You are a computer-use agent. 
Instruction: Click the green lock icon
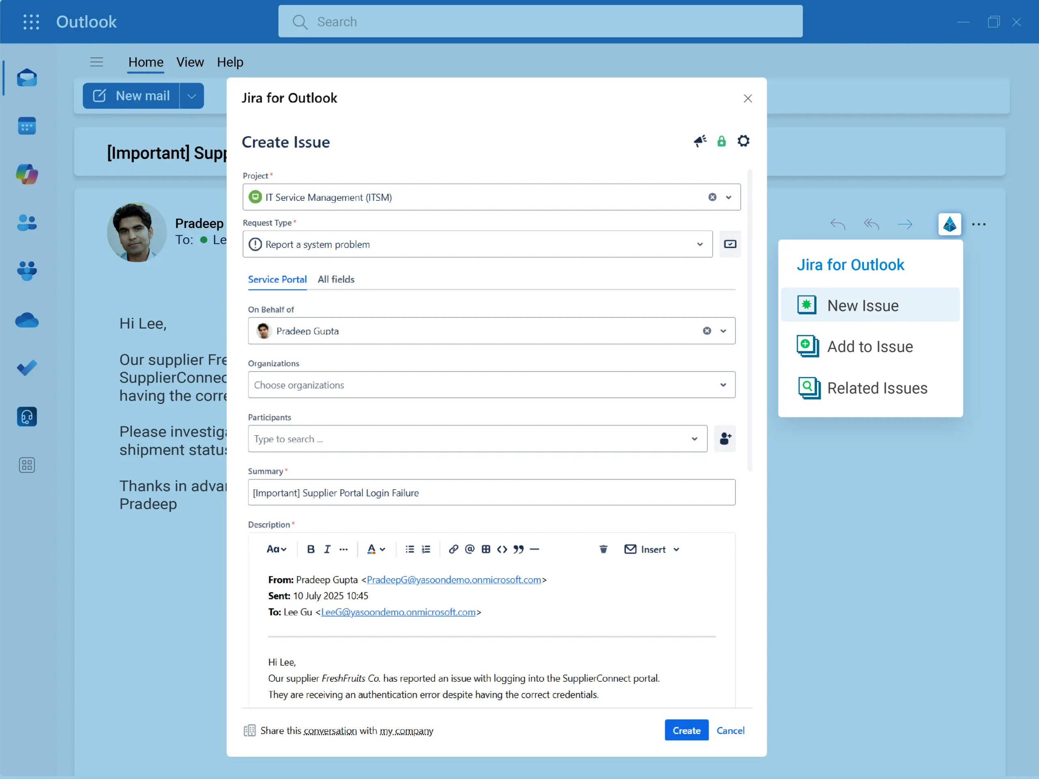pyautogui.click(x=722, y=141)
